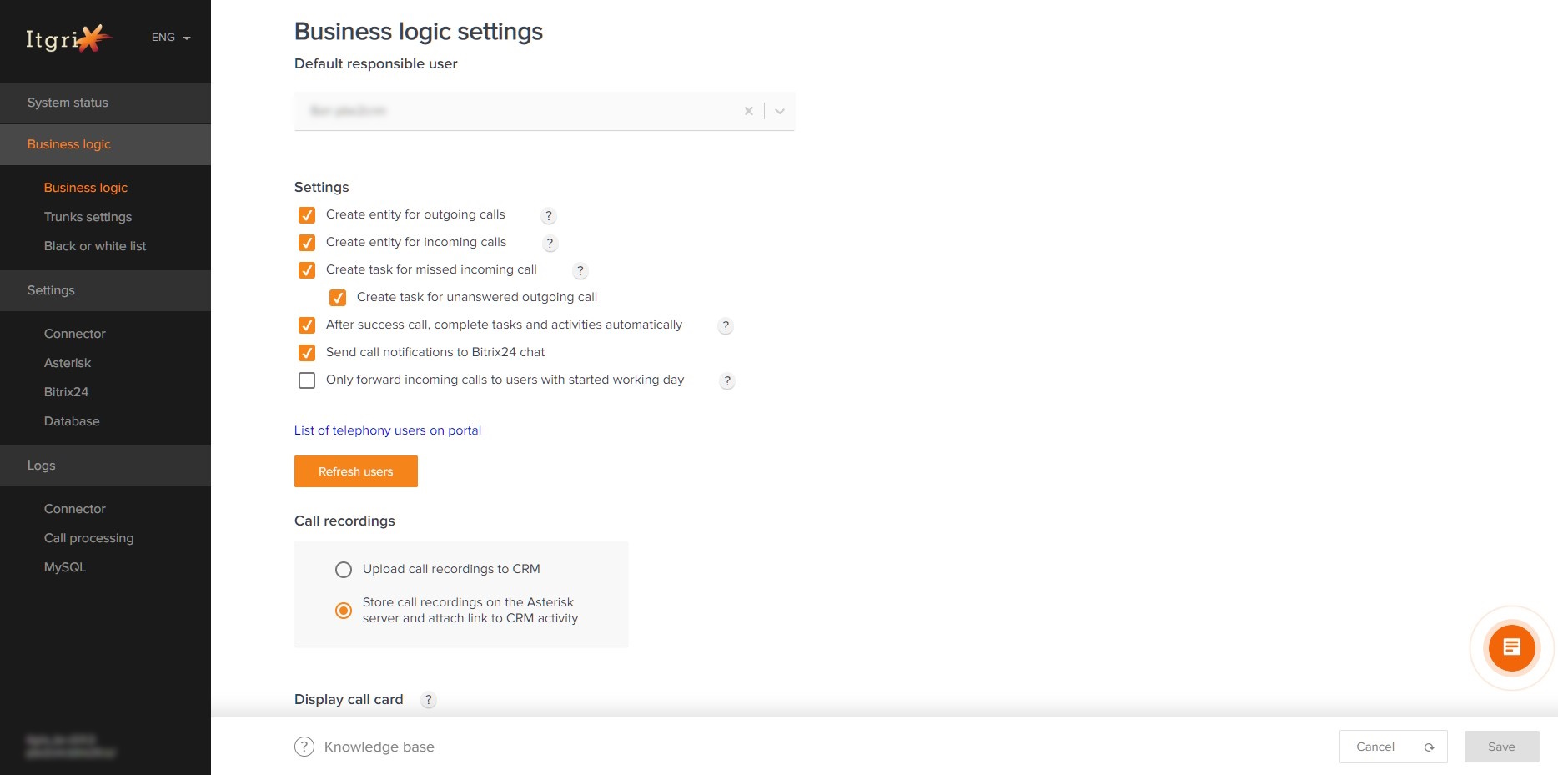1558x775 pixels.
Task: Click help icon for started working day
Action: coord(727,381)
